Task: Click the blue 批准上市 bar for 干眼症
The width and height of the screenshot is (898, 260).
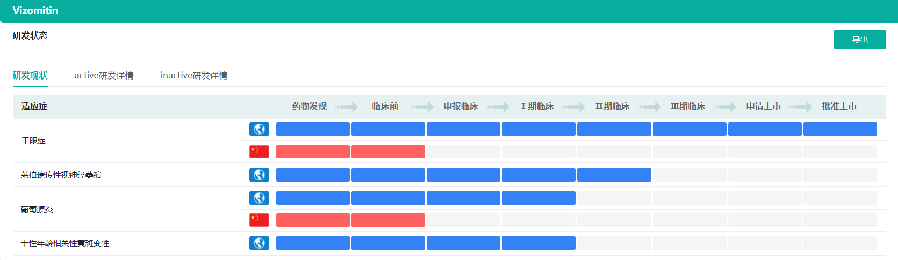Action: click(840, 129)
